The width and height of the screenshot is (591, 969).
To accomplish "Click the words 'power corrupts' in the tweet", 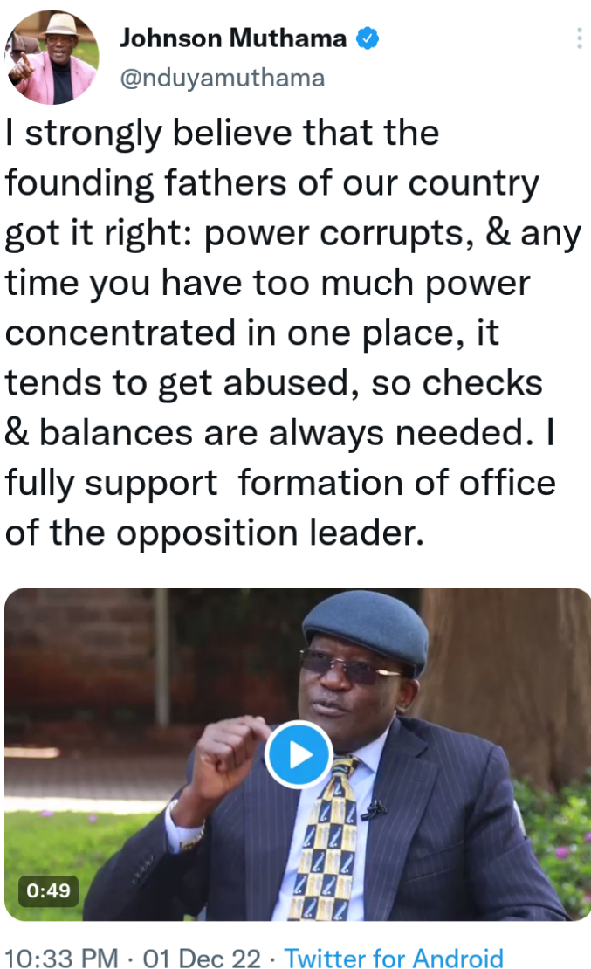I will click(x=334, y=235).
